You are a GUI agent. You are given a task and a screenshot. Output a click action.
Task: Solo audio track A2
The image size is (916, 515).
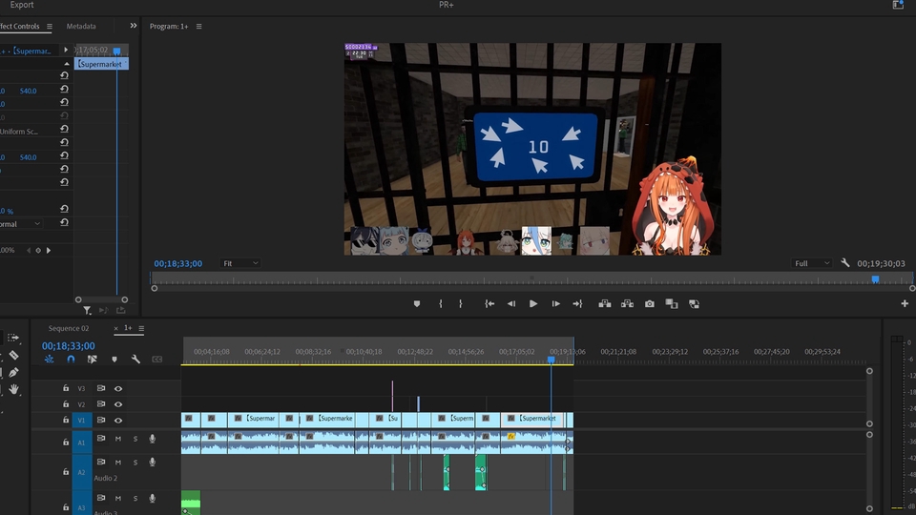click(x=135, y=462)
